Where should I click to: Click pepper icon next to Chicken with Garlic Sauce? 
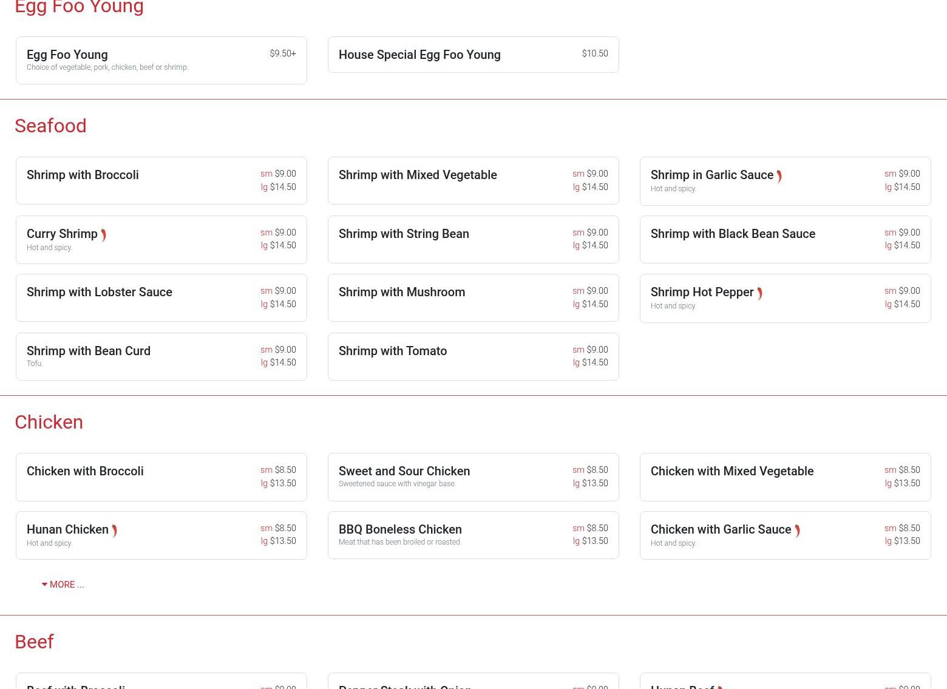(x=797, y=531)
